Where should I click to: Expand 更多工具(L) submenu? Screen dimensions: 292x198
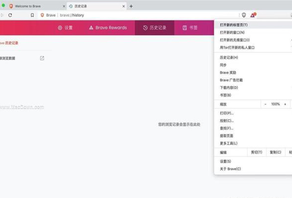(253, 143)
